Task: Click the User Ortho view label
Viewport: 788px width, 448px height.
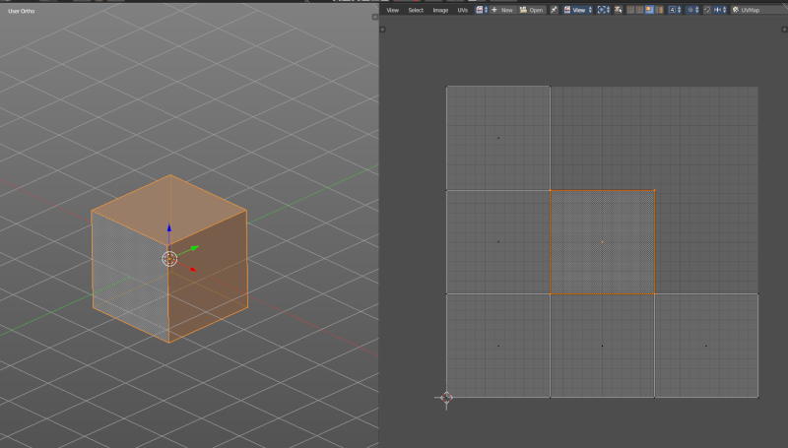Action: (x=21, y=11)
